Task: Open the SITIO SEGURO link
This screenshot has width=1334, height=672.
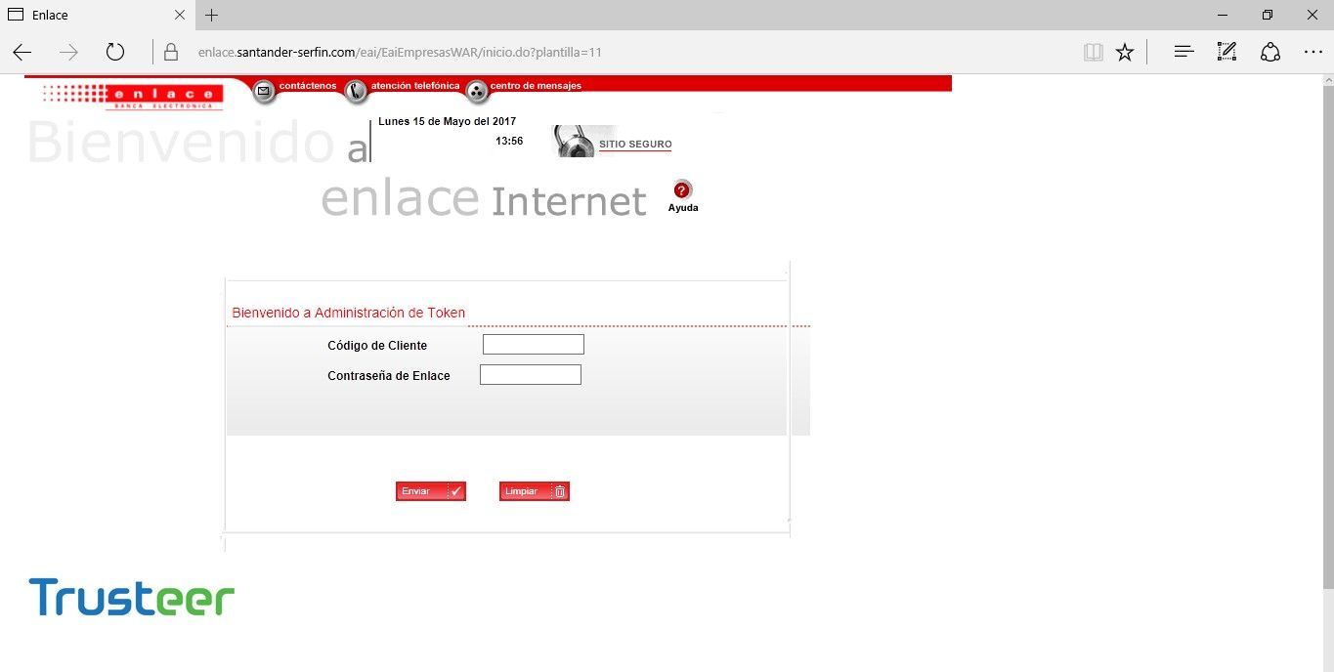Action: click(x=635, y=144)
